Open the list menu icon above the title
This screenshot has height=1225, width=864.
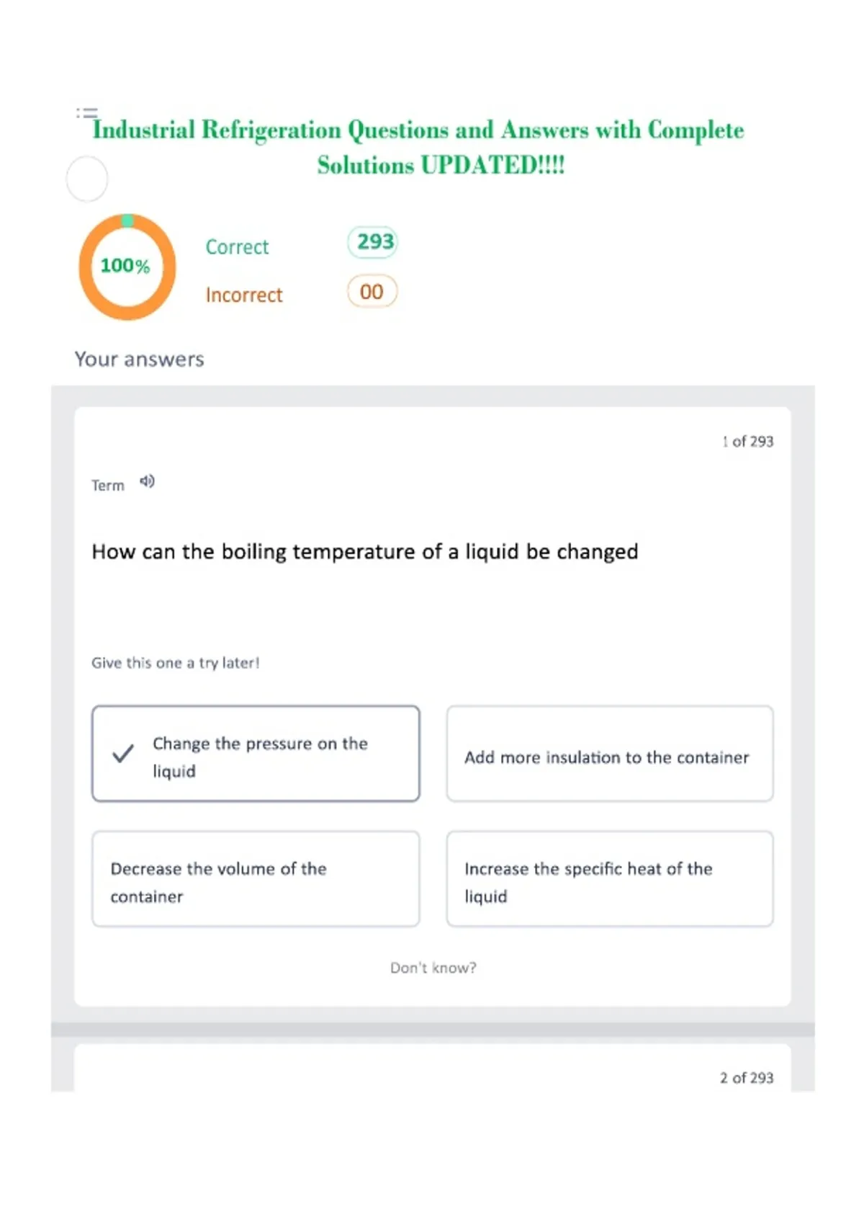87,112
